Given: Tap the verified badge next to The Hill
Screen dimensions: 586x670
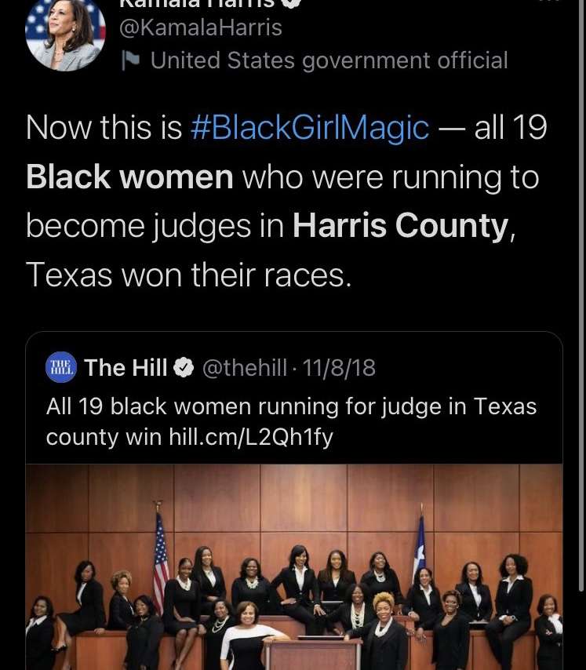Looking at the screenshot, I should point(184,367).
